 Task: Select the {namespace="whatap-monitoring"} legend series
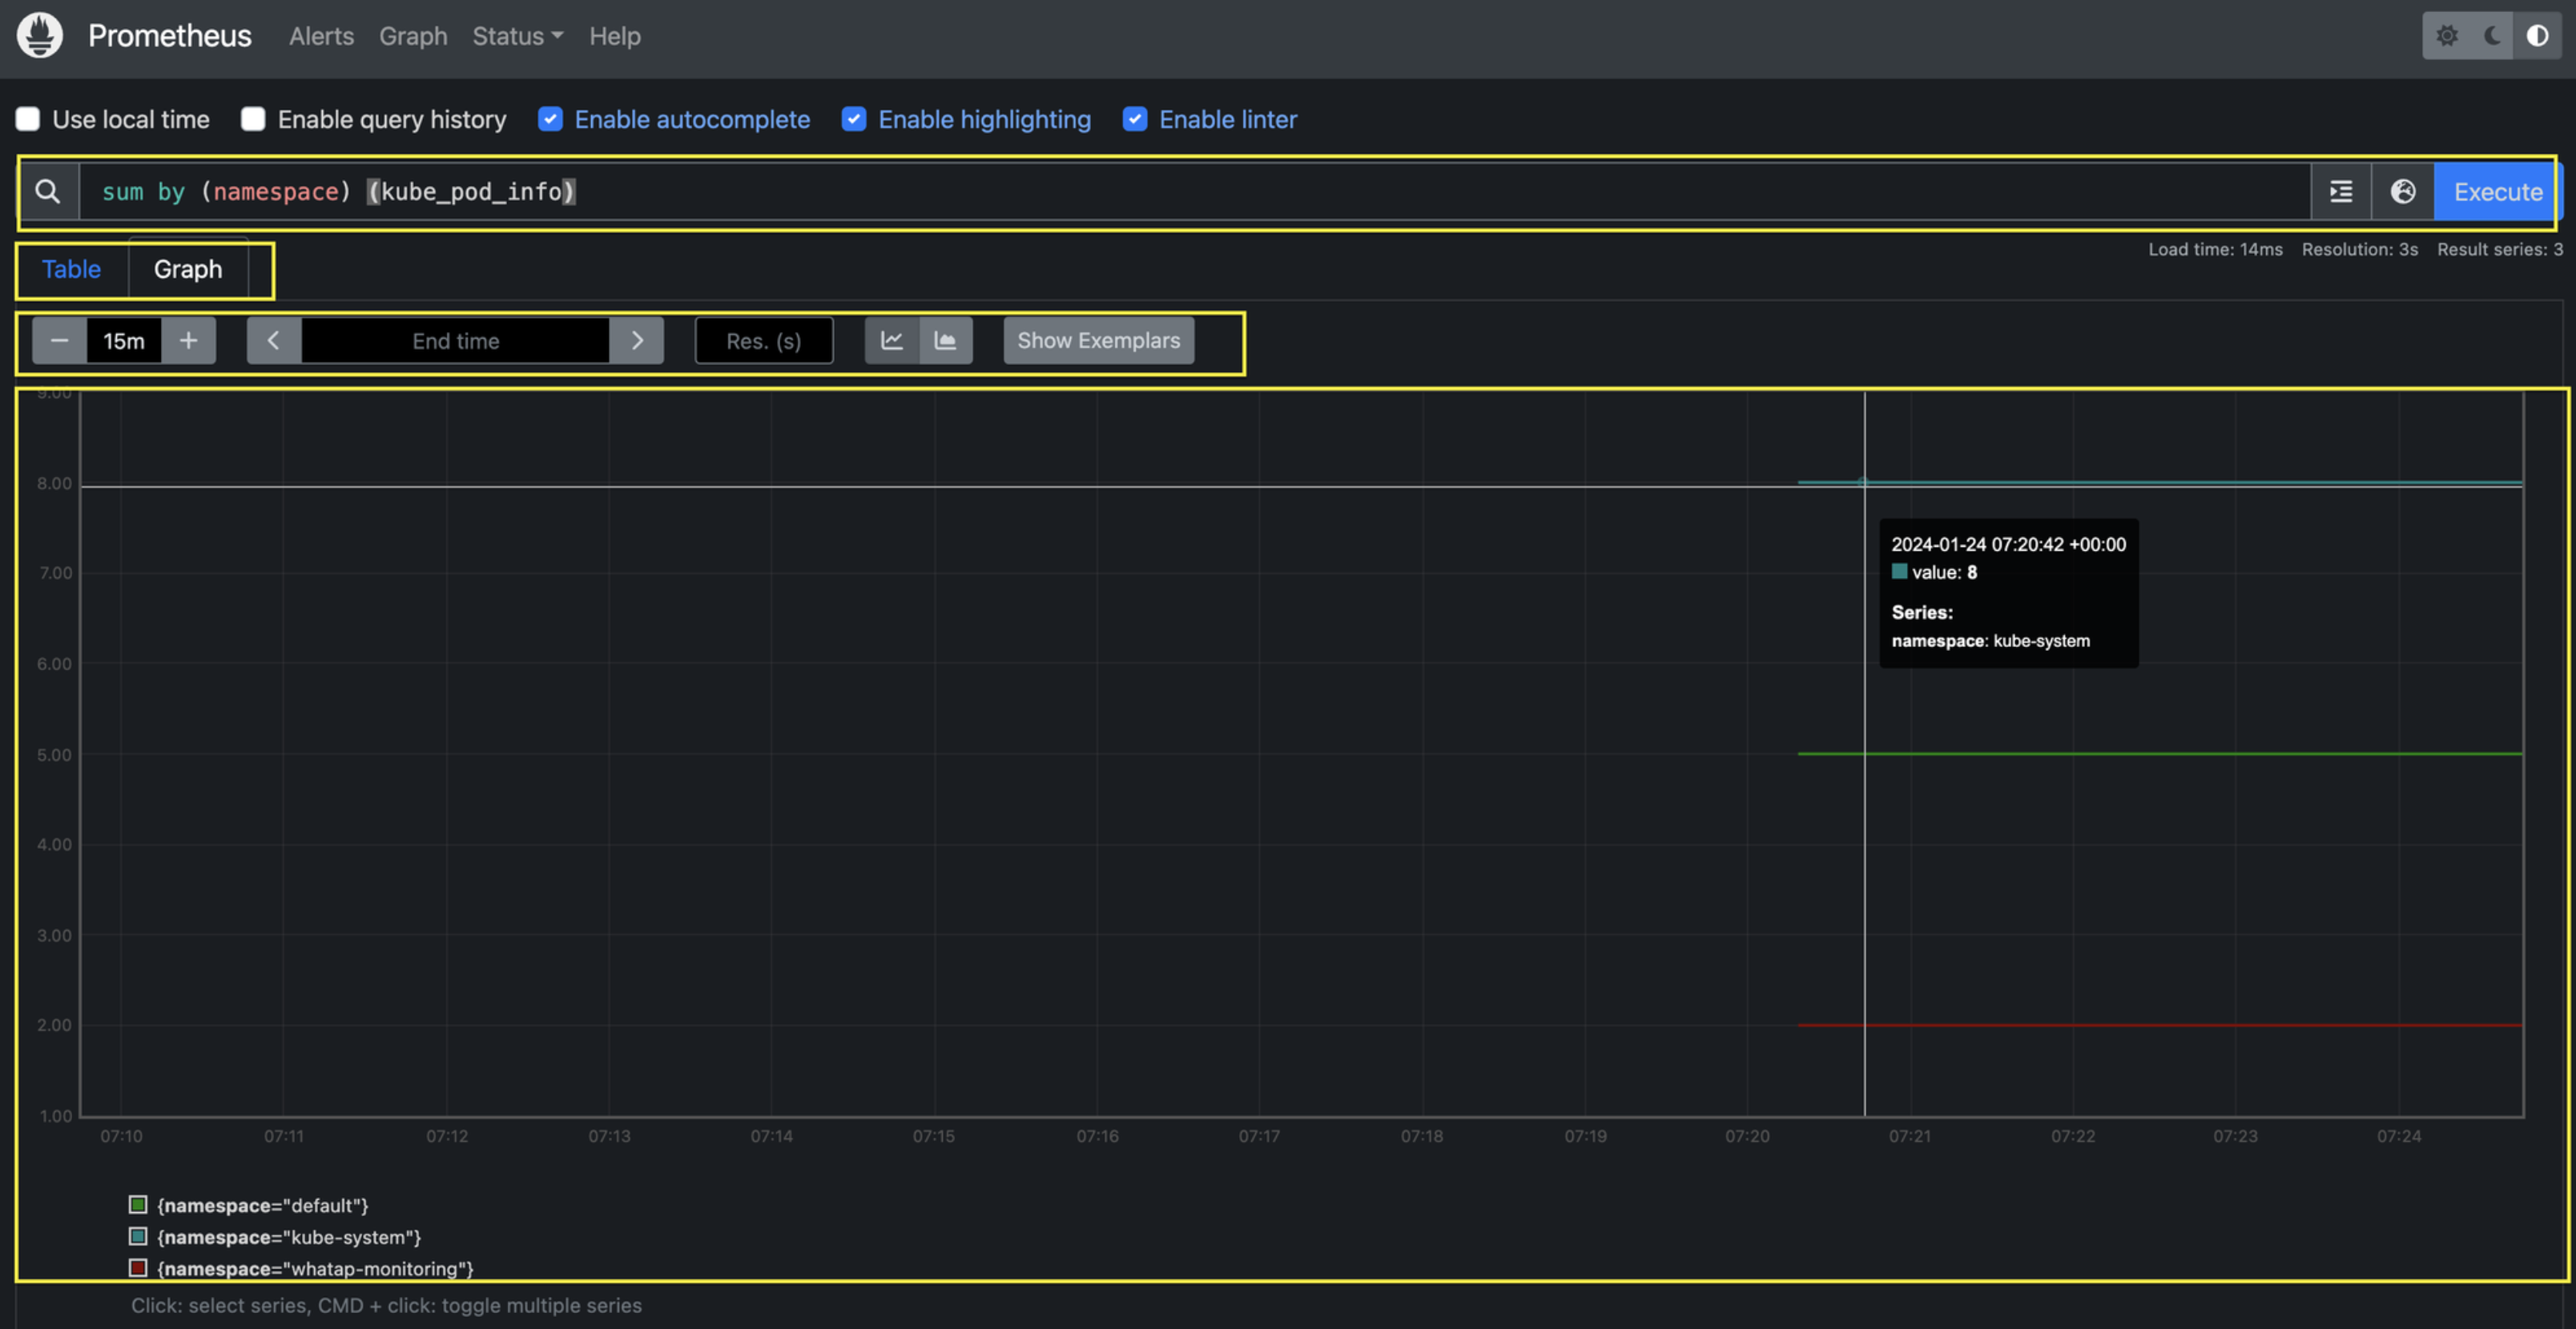coord(315,1268)
